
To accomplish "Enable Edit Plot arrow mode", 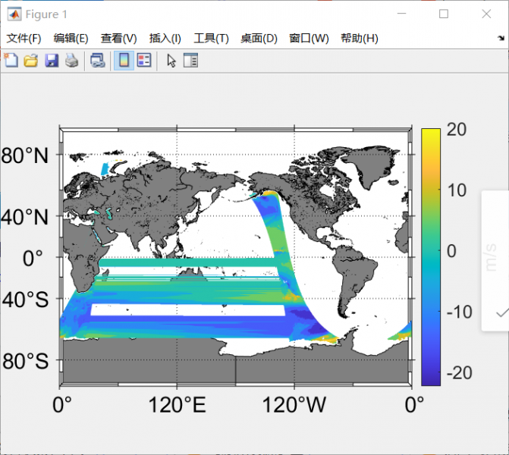I will 171,61.
